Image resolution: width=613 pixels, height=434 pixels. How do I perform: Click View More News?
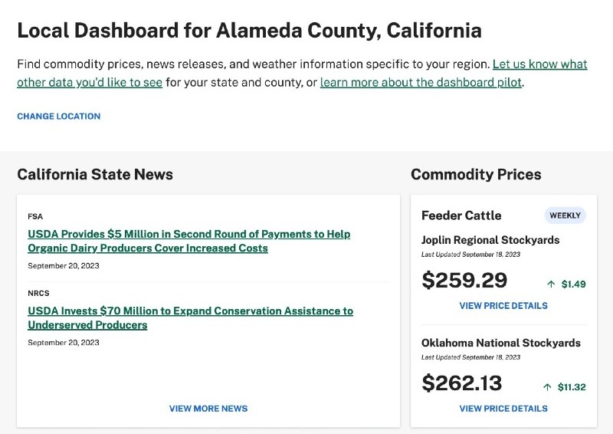(208, 409)
